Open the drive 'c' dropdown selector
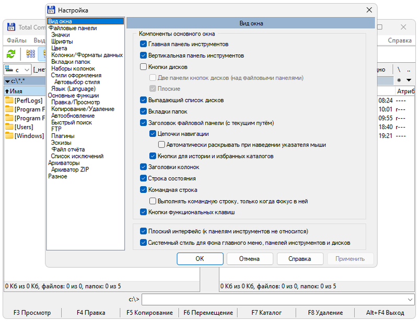 [x=18, y=70]
